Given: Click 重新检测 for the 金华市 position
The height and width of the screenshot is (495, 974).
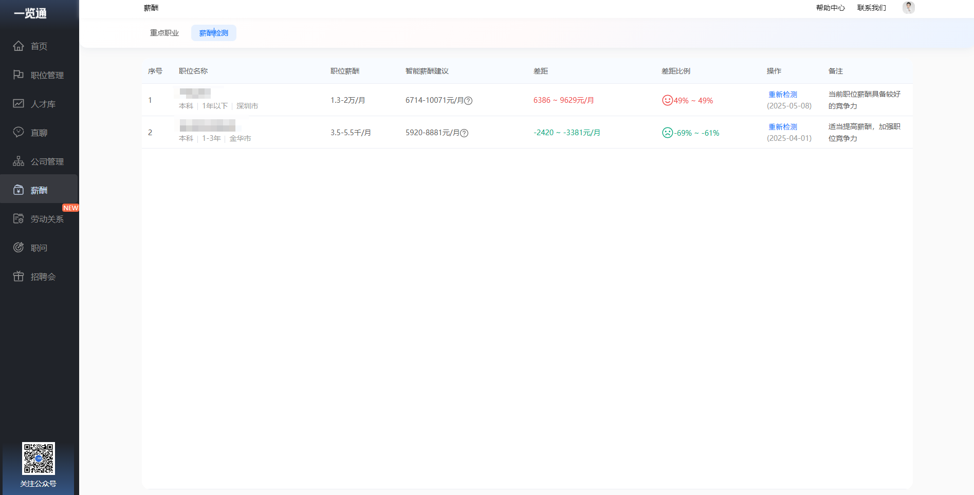Looking at the screenshot, I should point(783,127).
